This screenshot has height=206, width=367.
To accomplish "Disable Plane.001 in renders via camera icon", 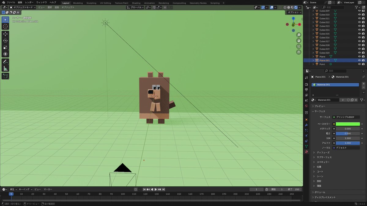I will 363,60.
